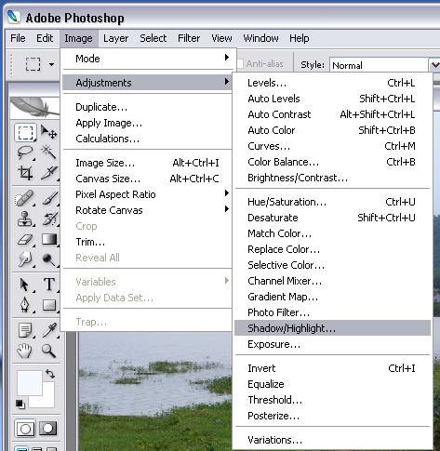Select the Rectangular Marquee tool in toolbox

tap(25, 132)
